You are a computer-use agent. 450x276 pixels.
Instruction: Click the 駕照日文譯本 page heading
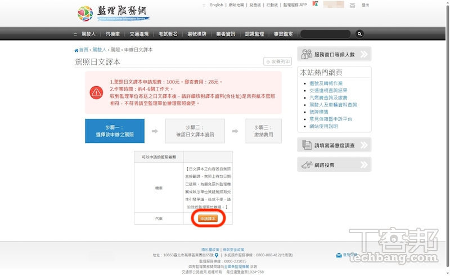tap(97, 62)
